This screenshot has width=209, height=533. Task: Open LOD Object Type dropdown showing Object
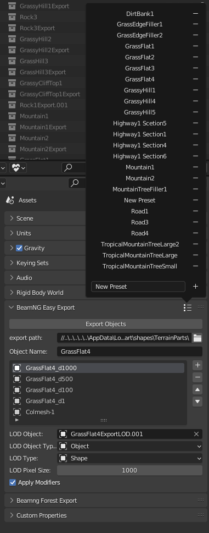pyautogui.click(x=130, y=446)
